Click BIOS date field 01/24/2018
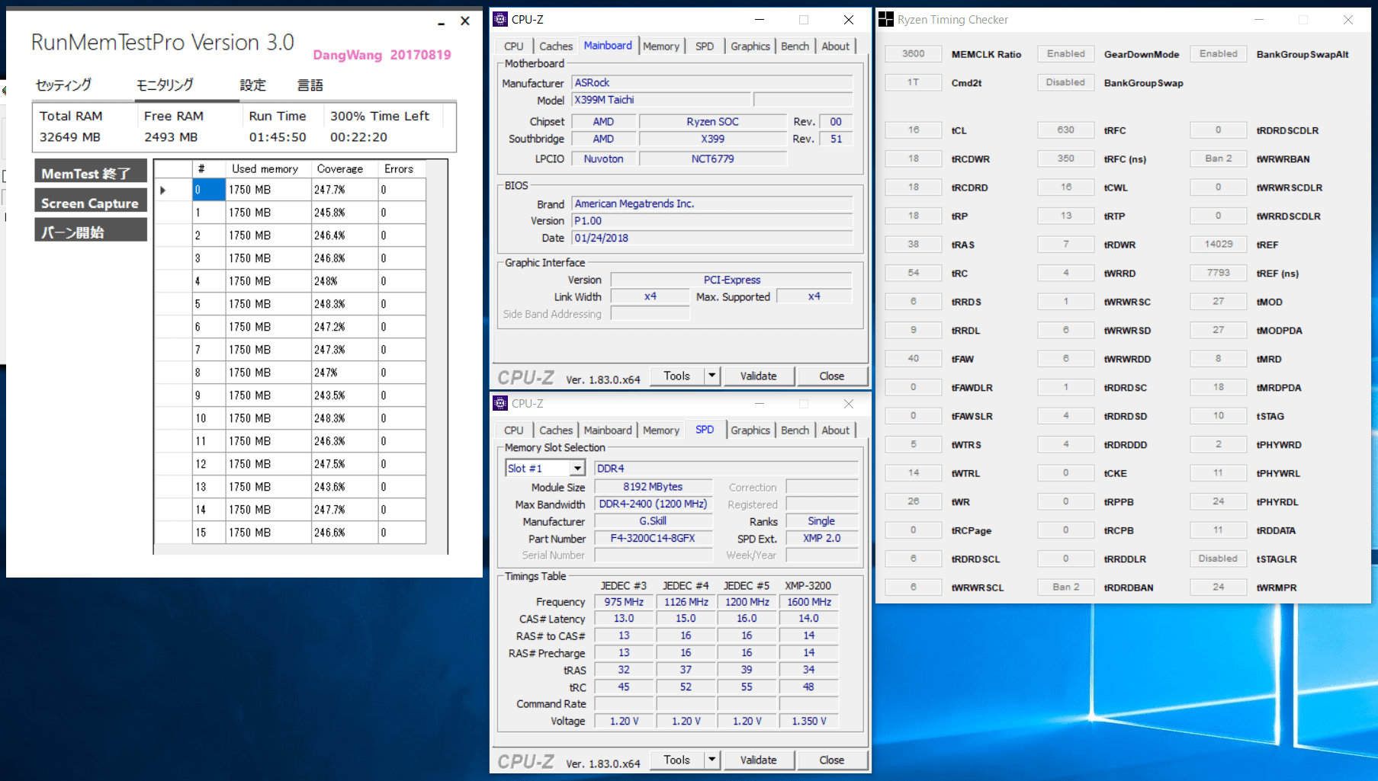Screen dimensions: 1378x781 (712, 238)
